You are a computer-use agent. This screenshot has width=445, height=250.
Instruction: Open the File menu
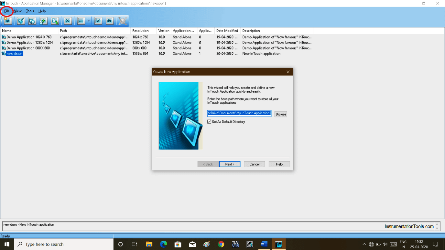[7, 11]
